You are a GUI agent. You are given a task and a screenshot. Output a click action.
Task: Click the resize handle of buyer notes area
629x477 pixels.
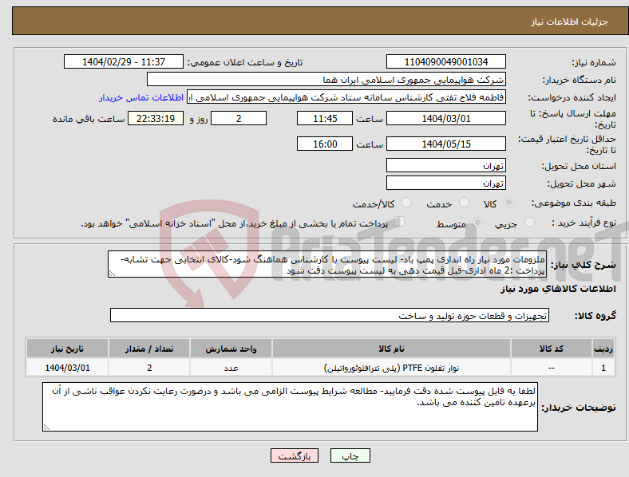pyautogui.click(x=46, y=428)
